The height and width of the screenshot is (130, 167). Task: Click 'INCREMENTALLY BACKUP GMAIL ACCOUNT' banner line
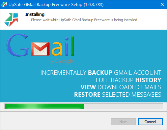pyautogui.click(x=101, y=73)
